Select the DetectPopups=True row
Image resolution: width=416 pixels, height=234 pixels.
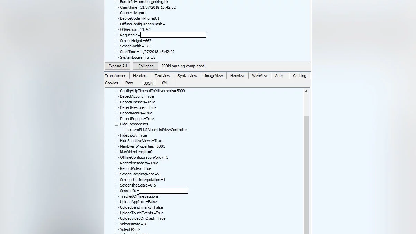137,119
